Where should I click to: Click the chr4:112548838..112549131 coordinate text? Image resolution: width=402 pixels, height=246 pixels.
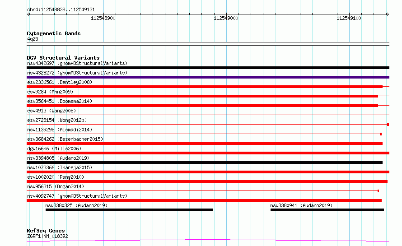[61, 10]
